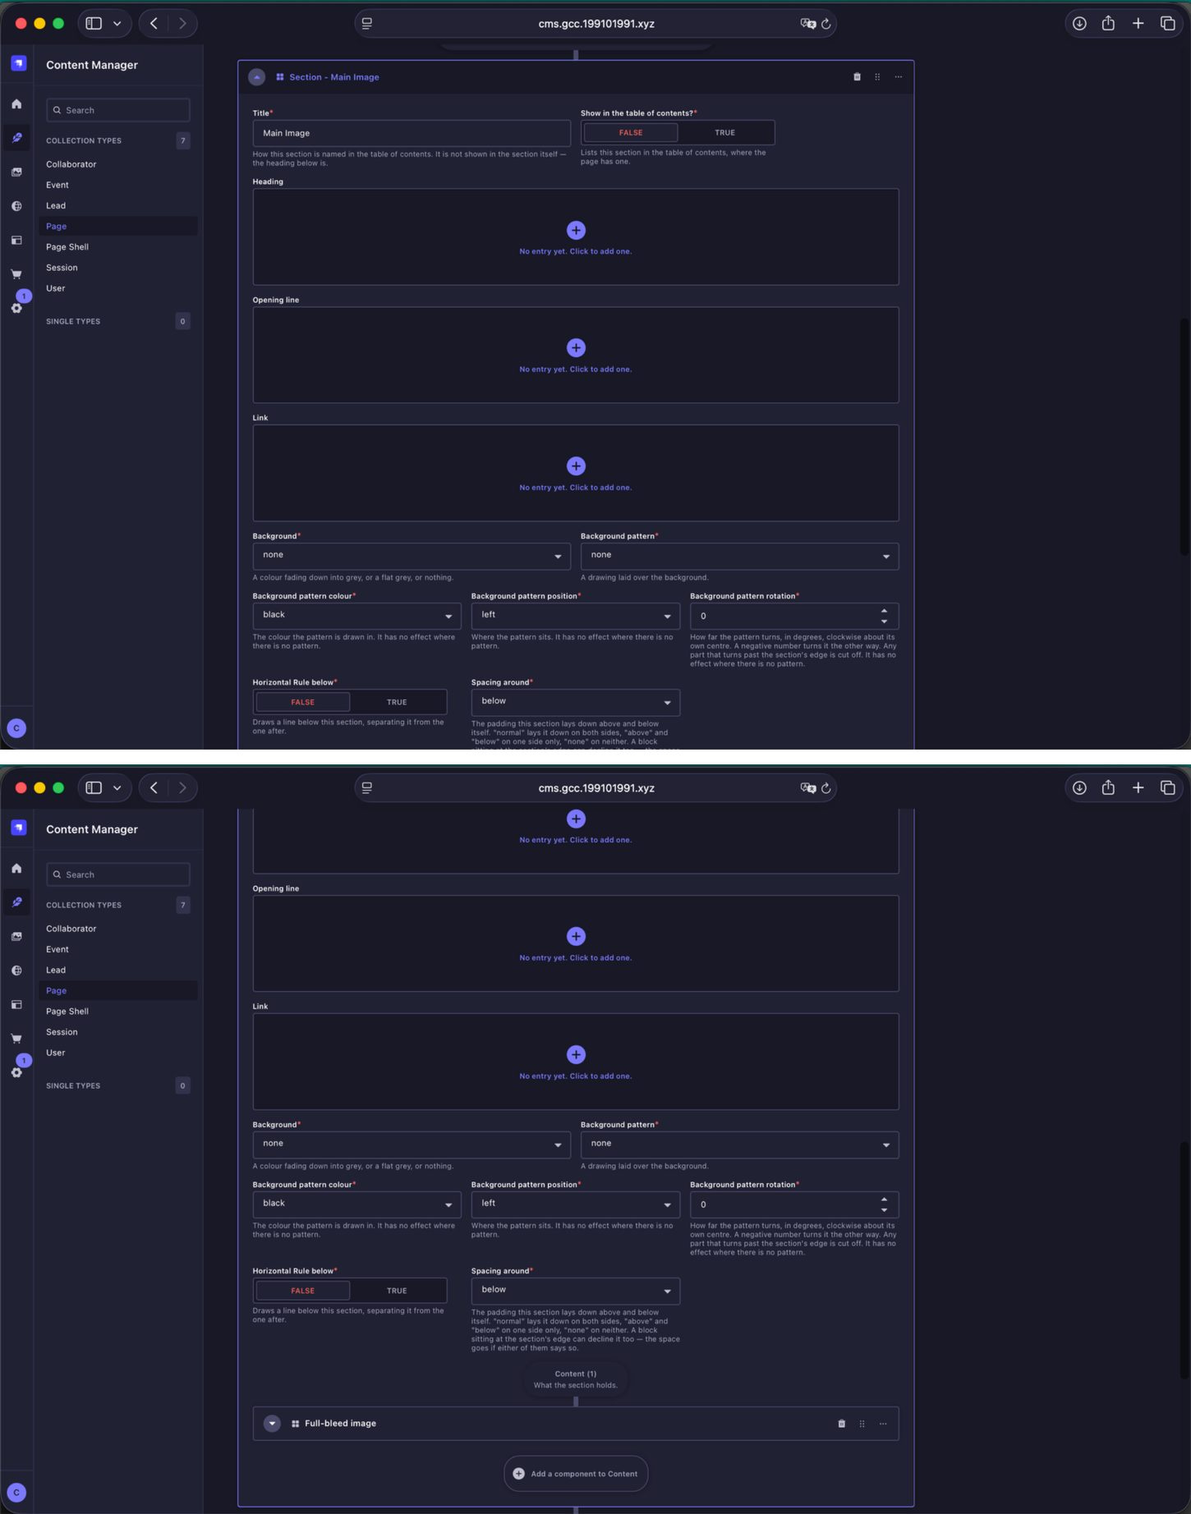Expand the Full-bleed image component
The width and height of the screenshot is (1191, 1514).
pos(272,1424)
